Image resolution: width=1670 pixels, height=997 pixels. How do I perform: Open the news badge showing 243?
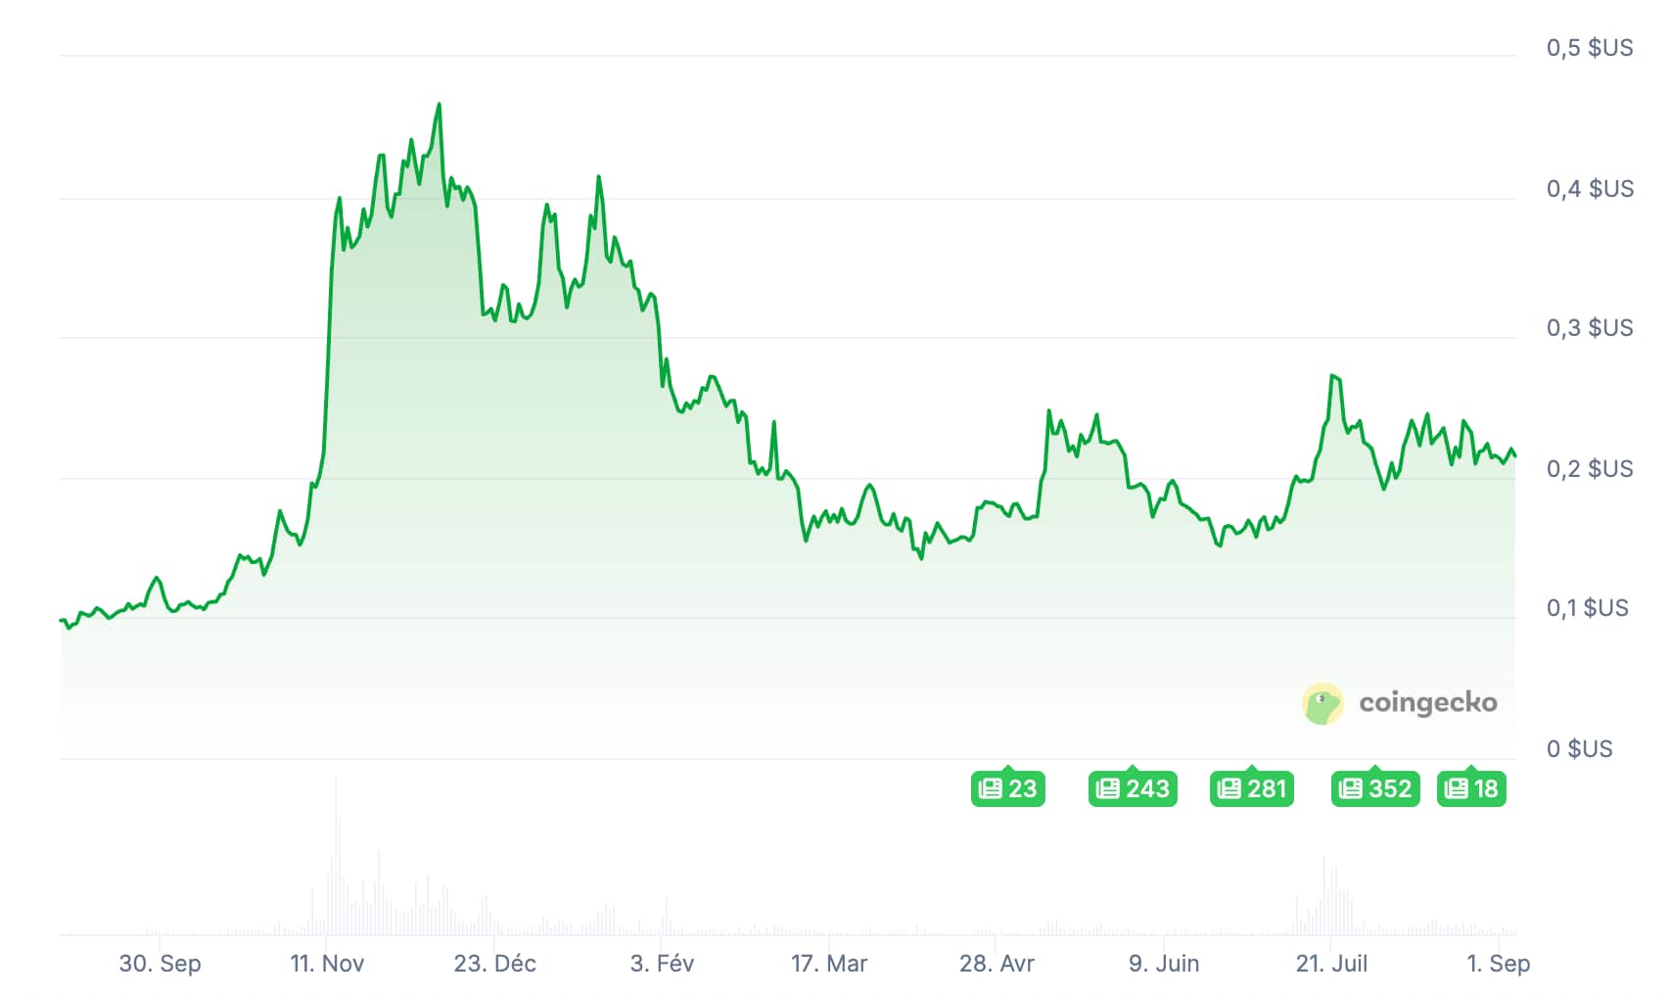point(1133,788)
